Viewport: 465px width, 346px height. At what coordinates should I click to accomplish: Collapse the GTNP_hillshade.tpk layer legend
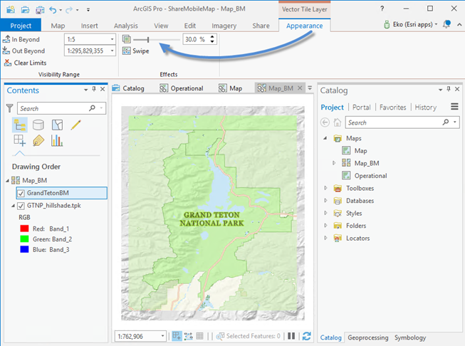13,206
